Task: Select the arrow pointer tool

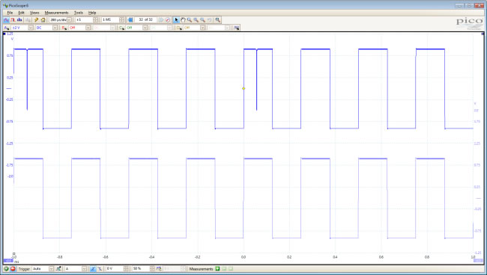Action: [x=176, y=20]
